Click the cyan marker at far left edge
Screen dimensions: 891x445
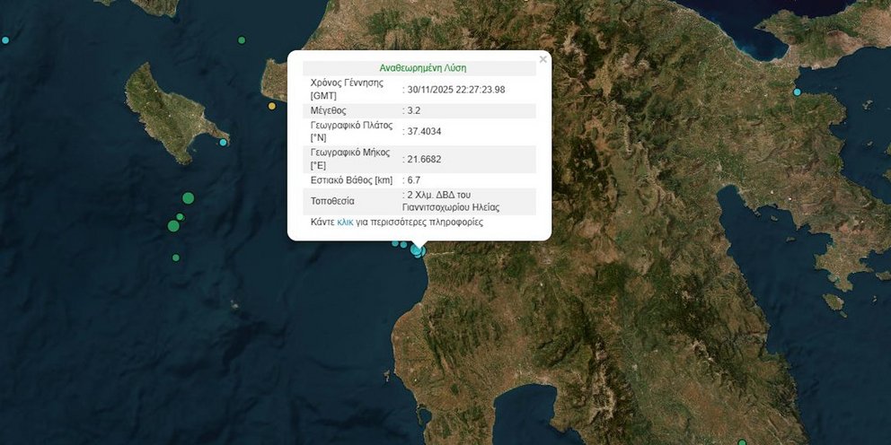pos(5,40)
